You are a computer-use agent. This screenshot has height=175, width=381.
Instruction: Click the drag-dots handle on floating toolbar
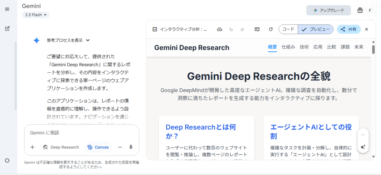pos(363,135)
